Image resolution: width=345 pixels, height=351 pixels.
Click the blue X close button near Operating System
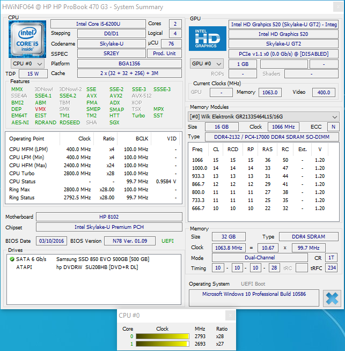point(332,298)
